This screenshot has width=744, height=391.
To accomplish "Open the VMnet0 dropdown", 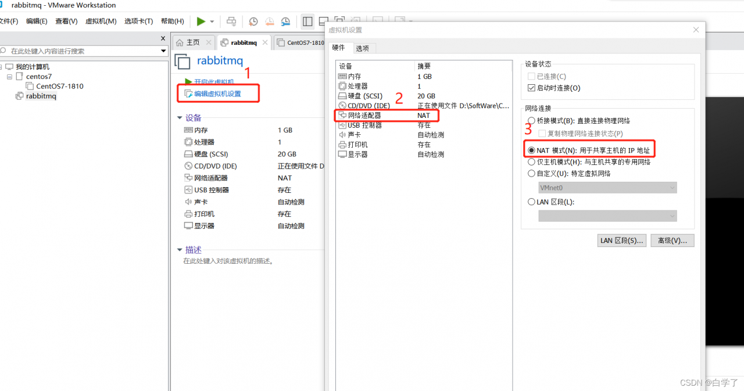I will click(x=607, y=188).
